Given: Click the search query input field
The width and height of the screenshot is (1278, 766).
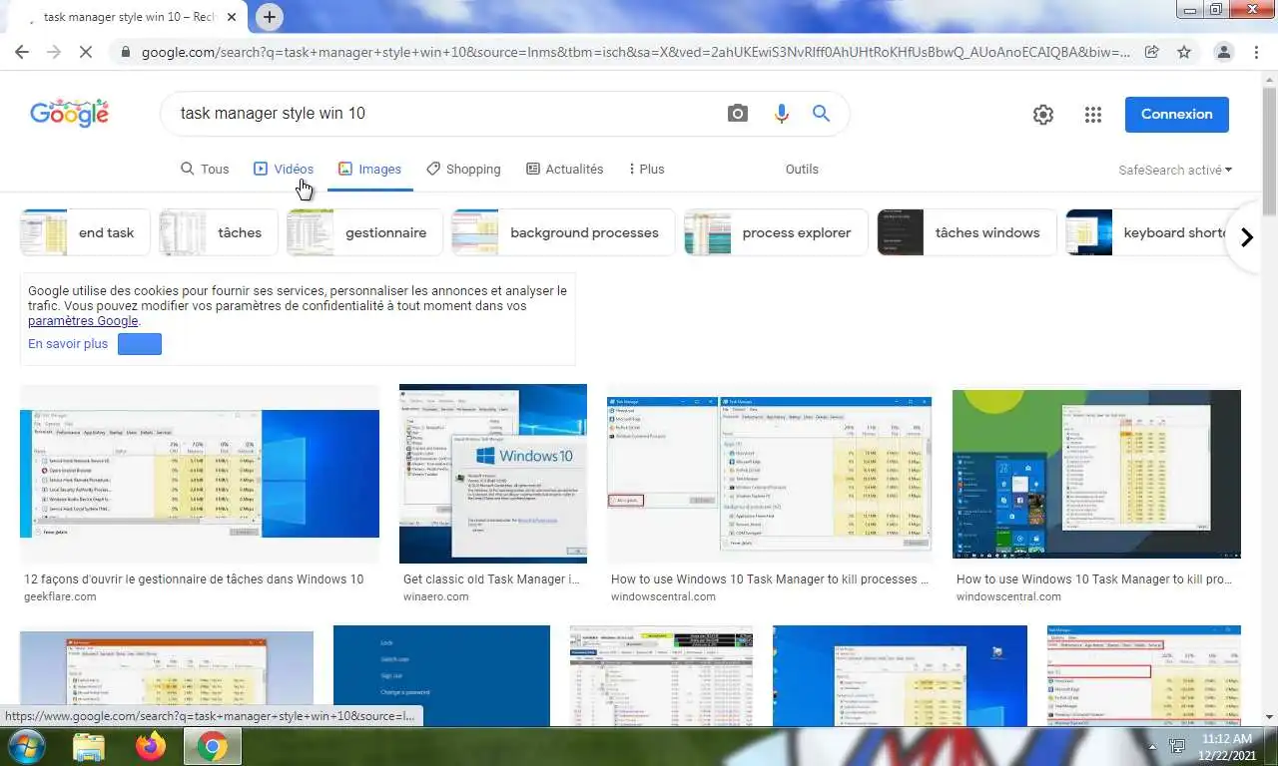Looking at the screenshot, I should tap(444, 114).
